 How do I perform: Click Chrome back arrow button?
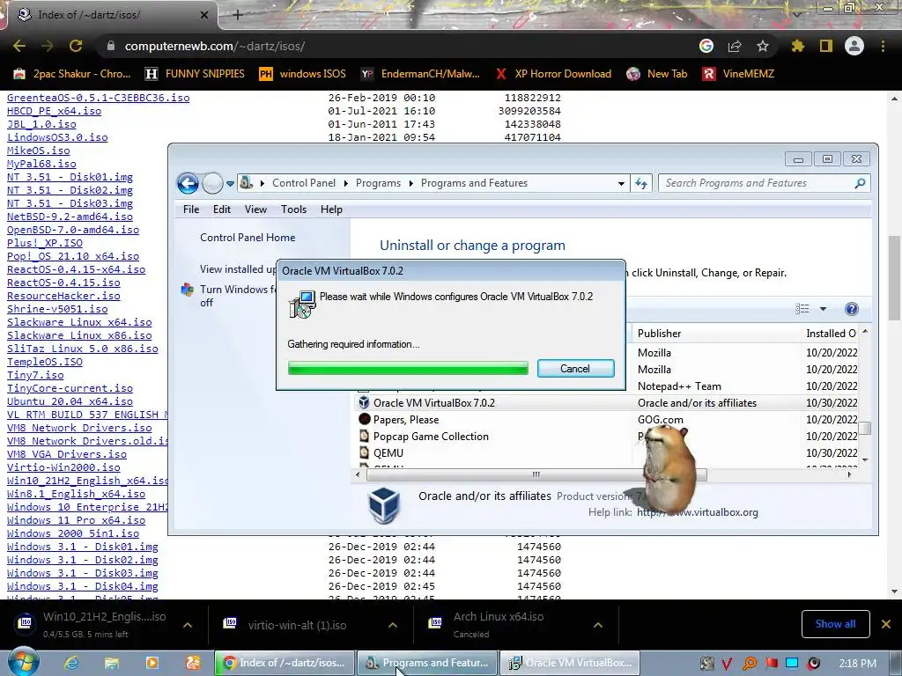click(19, 46)
